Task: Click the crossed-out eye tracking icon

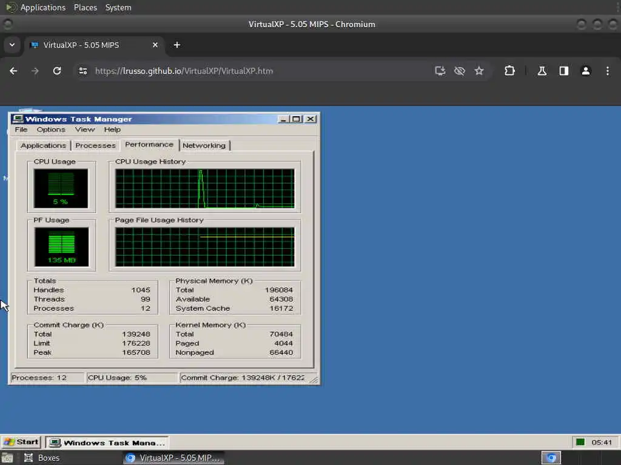Action: [x=460, y=71]
